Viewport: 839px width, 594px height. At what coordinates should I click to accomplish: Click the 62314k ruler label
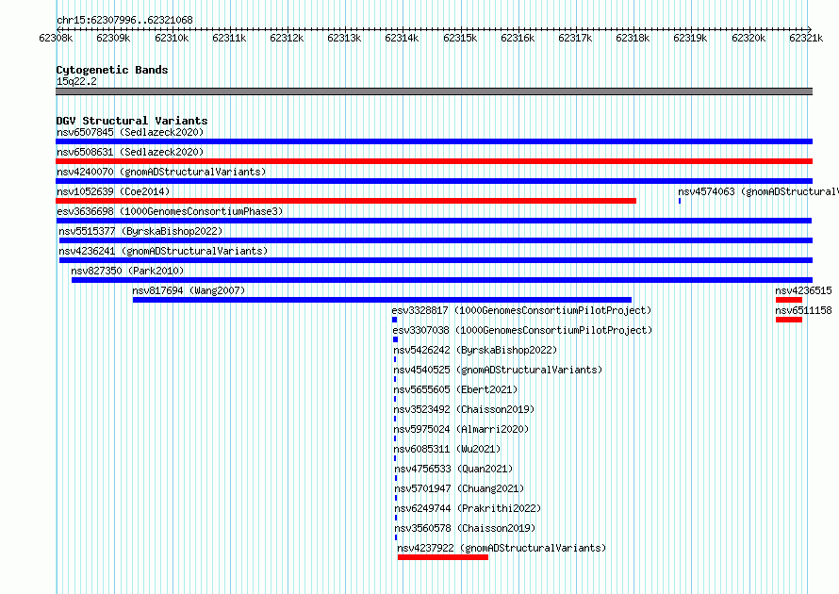[x=402, y=38]
